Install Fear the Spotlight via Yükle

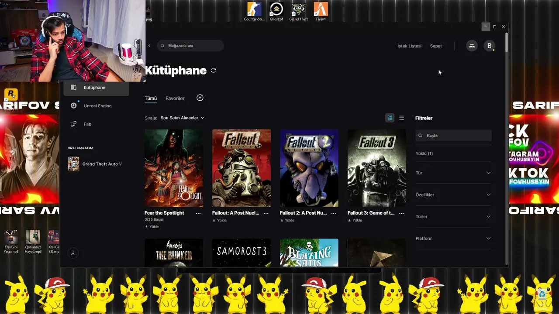[152, 227]
